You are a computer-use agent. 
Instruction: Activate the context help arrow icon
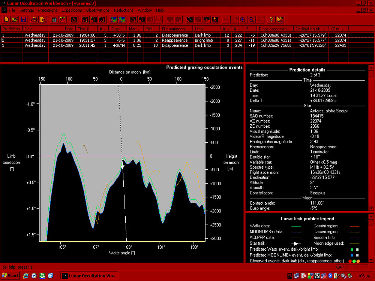coord(279,19)
